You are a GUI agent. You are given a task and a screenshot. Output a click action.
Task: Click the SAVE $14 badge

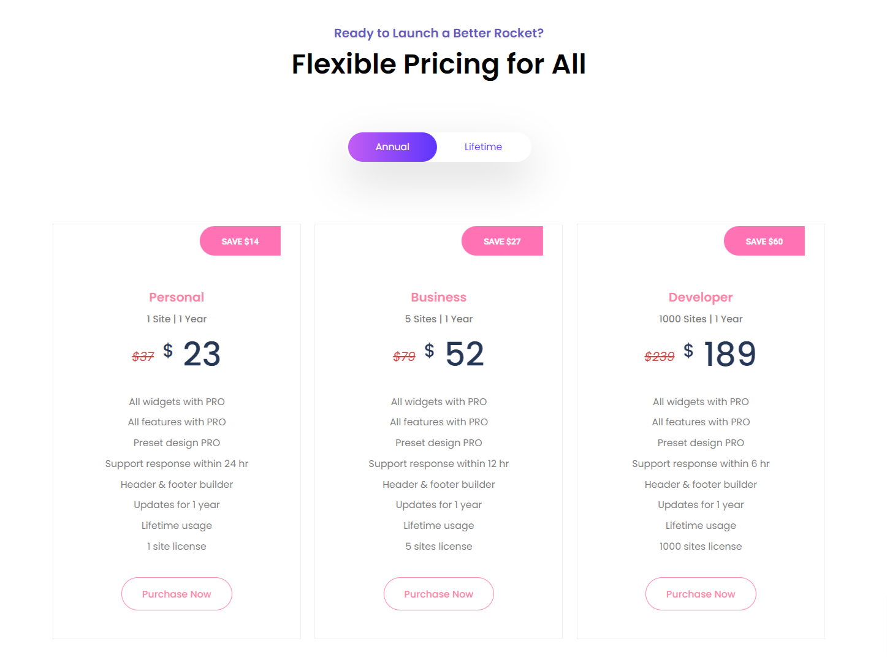click(240, 241)
